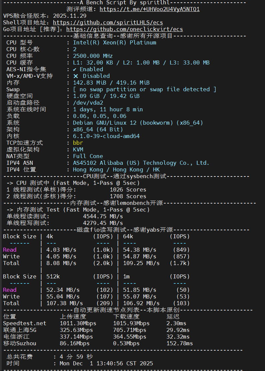The height and width of the screenshot is (371, 265).
Task: Click the AS45102 Alibaba ASN text
Action: pyautogui.click(x=141, y=163)
